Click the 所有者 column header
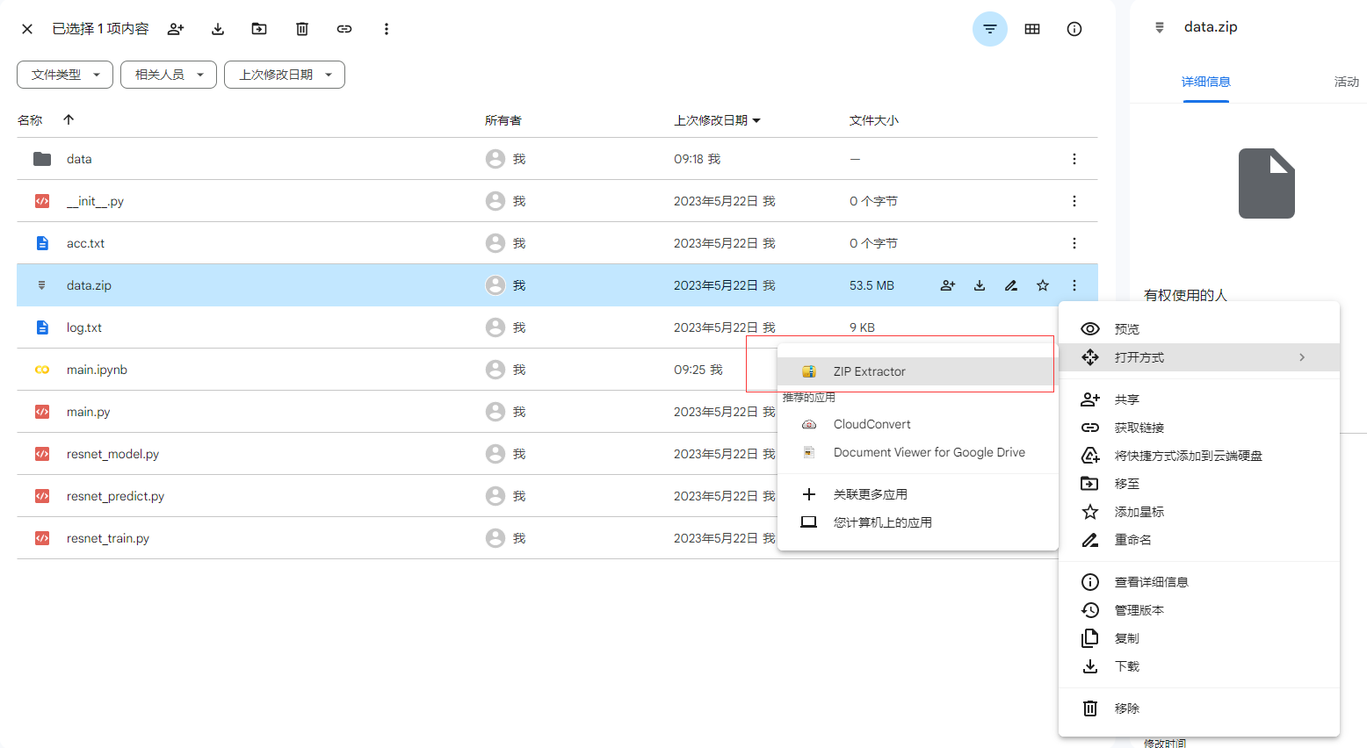Viewport: 1367px width, 748px height. point(503,120)
